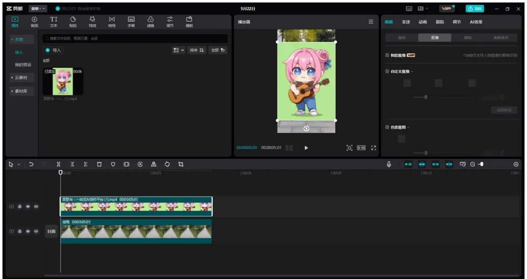Open the 字幕 captions panel
Screen dimensions: 527x279
tap(131, 21)
